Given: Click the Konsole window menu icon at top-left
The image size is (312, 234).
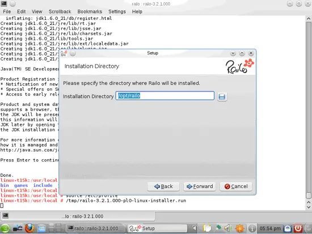Looking at the screenshot, I should click(4, 3).
